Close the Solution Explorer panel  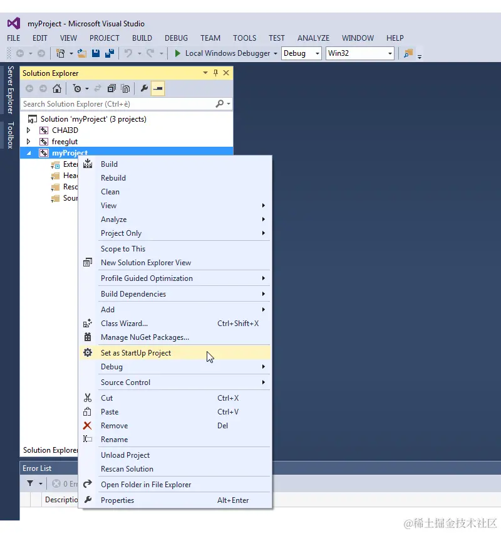pos(226,73)
